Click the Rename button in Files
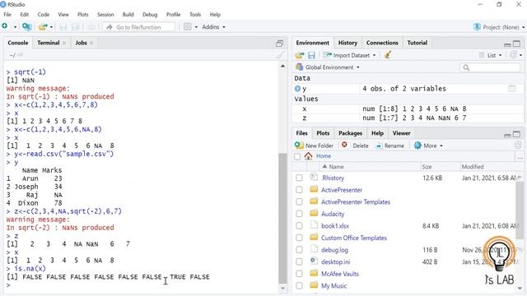The height and width of the screenshot is (296, 527). 389,146
